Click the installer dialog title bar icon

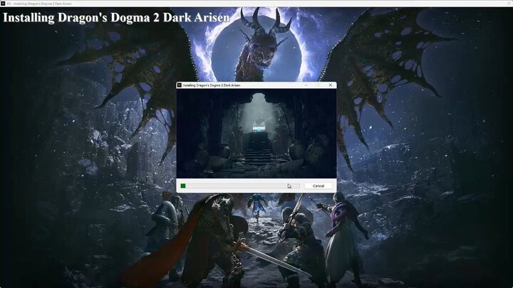pos(180,85)
